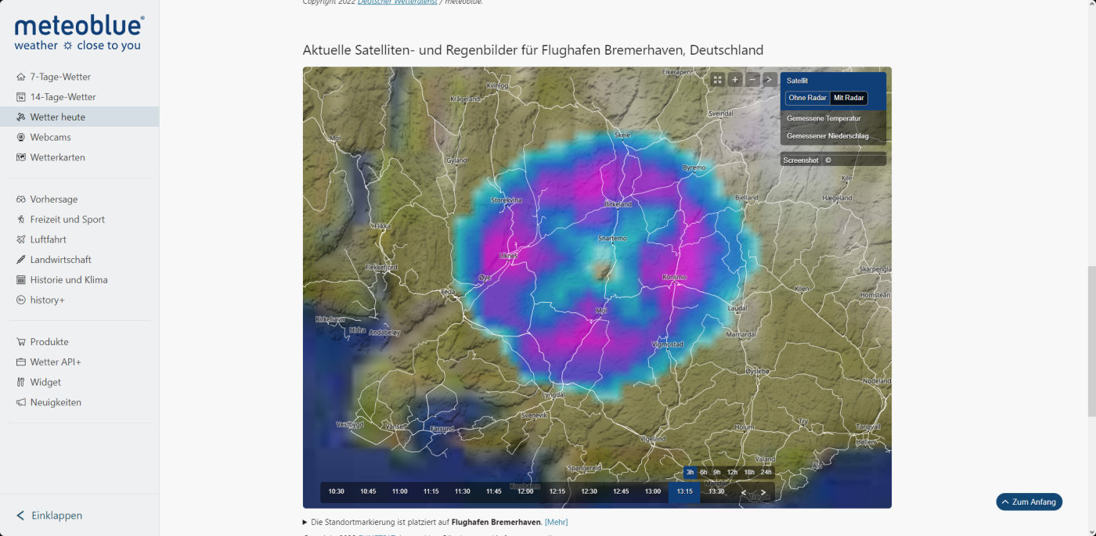This screenshot has height=536, width=1096.
Task: Collapse map layer panel with arrow icon
Action: 770,80
